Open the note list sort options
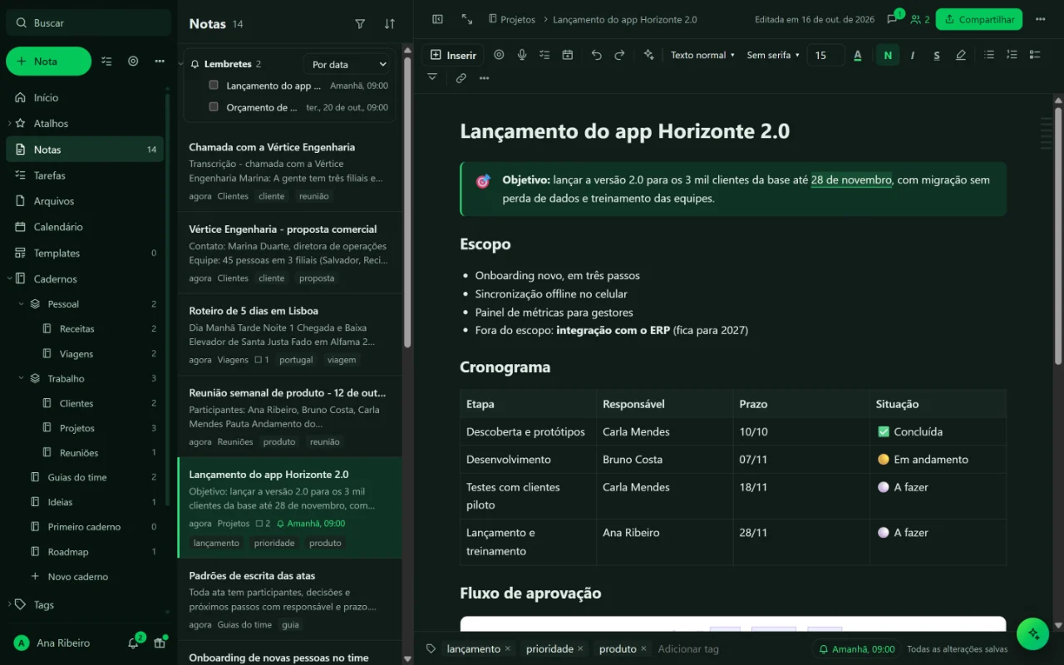1064x665 pixels. point(390,24)
